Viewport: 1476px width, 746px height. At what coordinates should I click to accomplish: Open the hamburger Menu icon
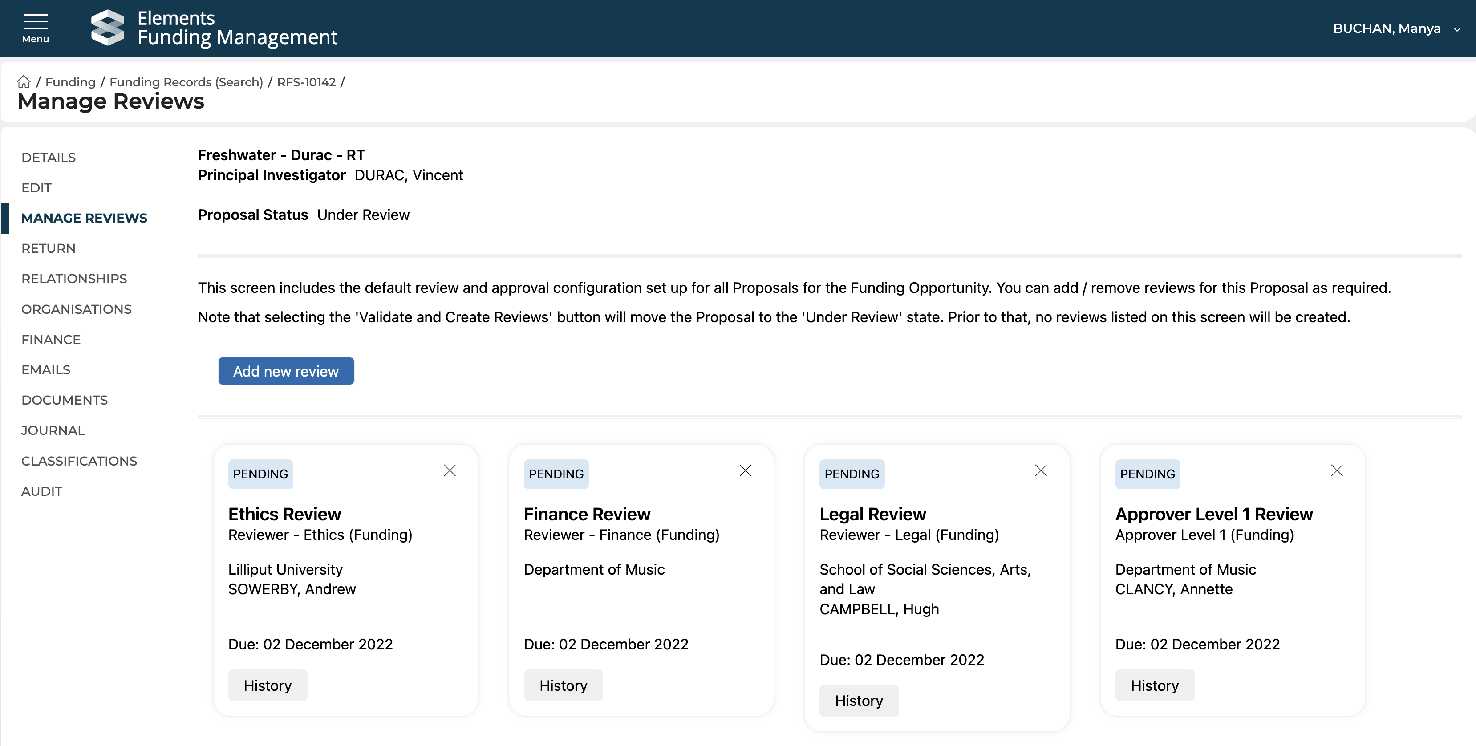[x=35, y=28]
